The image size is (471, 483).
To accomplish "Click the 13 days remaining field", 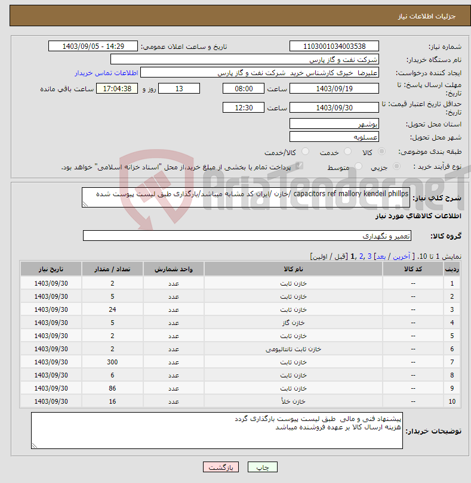I will coord(179,89).
